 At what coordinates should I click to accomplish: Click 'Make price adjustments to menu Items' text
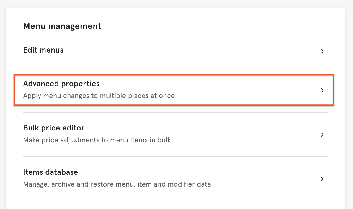coord(97,140)
